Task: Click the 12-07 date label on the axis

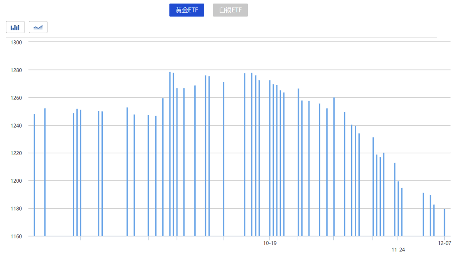Action: [445, 243]
